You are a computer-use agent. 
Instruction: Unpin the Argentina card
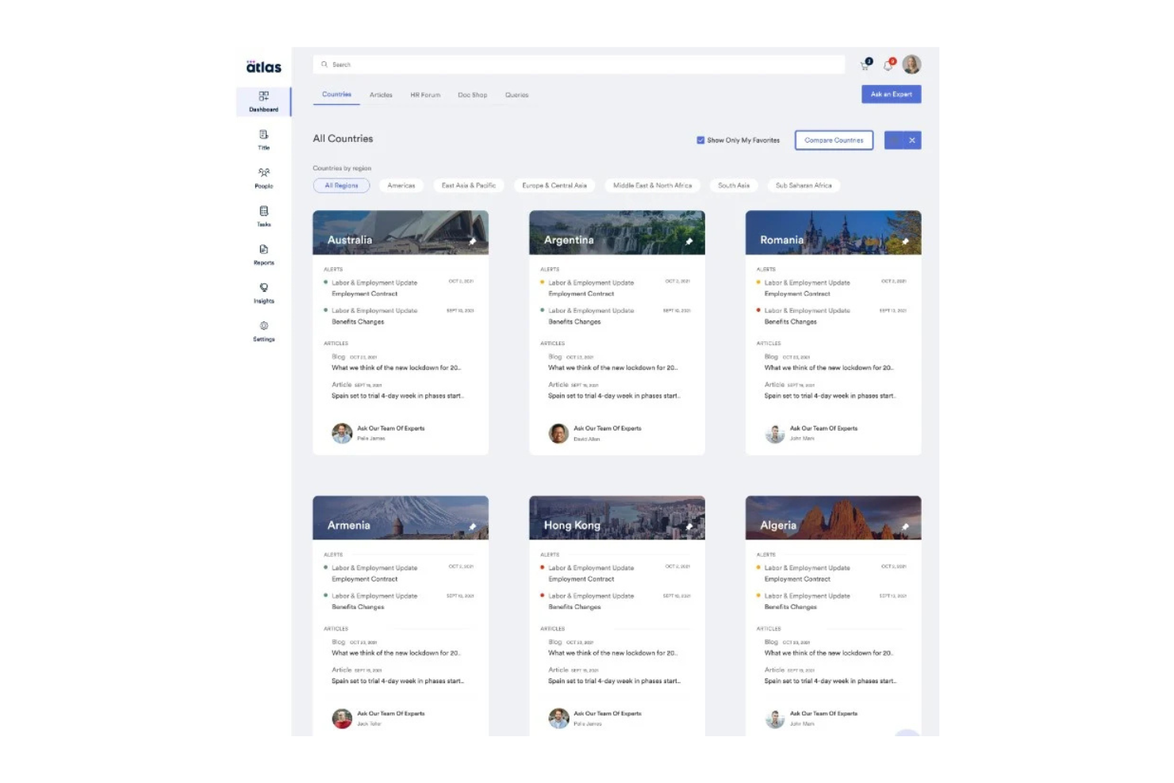coord(689,240)
